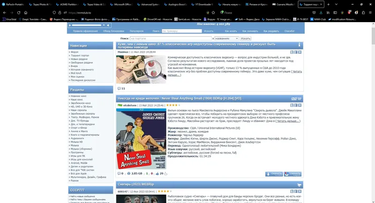
Task: Click the radio player progress bar
Action: click(87, 25)
